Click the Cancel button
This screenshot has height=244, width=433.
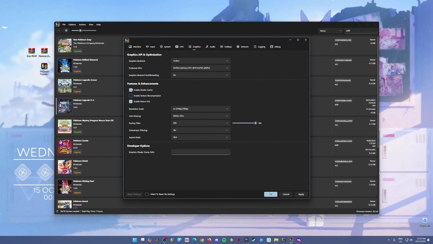[x=286, y=194]
